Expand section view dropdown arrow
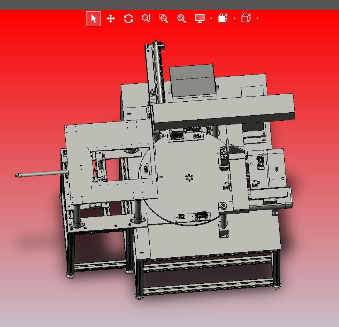This screenshot has height=327, width=339. pyautogui.click(x=234, y=18)
